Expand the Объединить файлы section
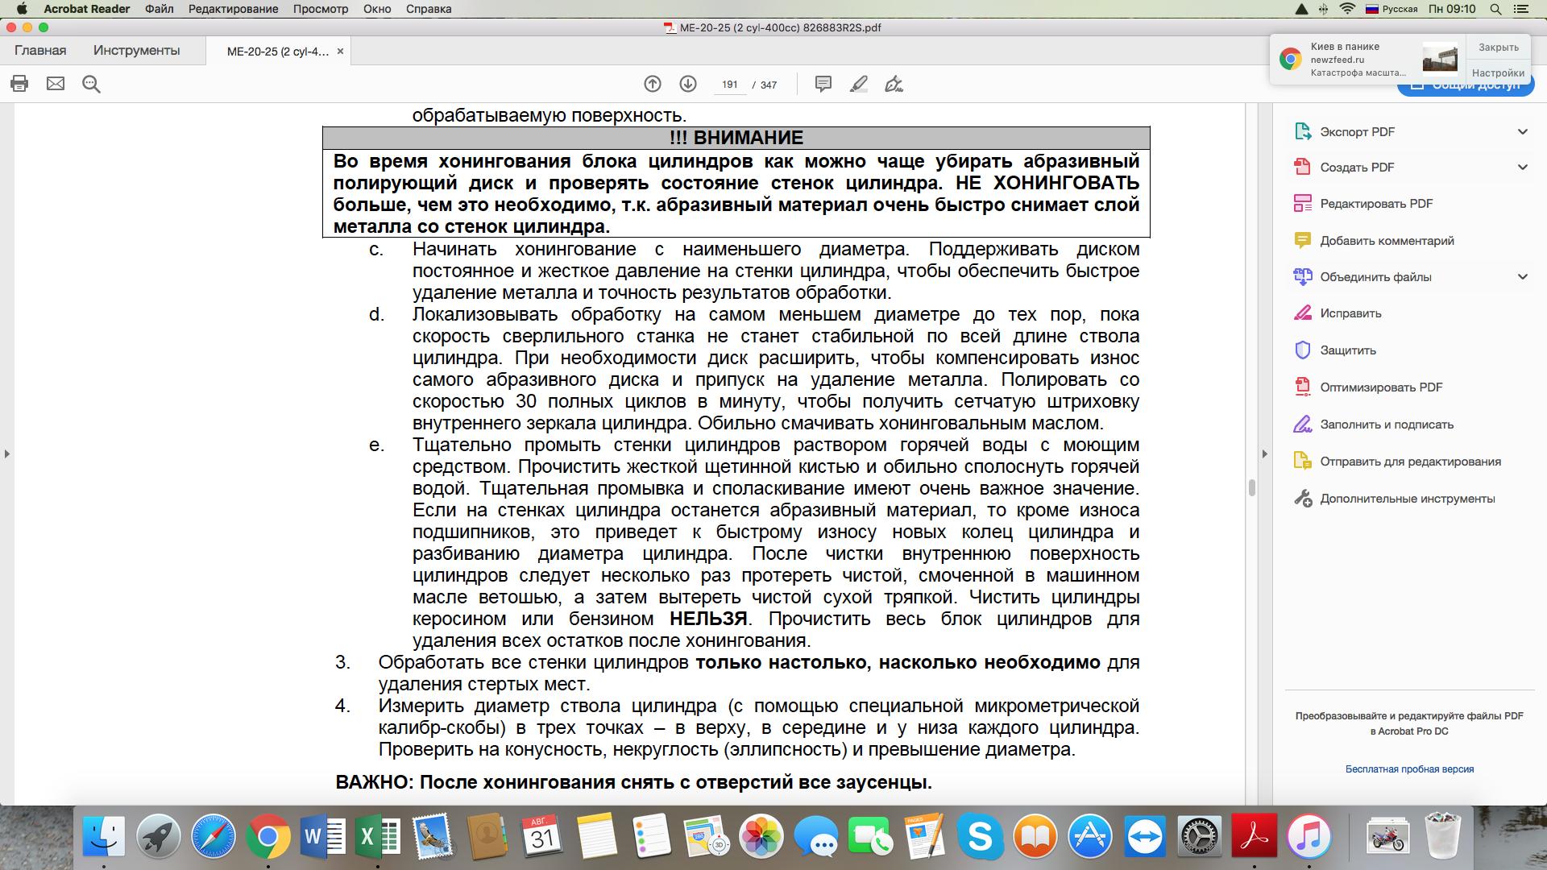The width and height of the screenshot is (1547, 870). [x=1522, y=277]
